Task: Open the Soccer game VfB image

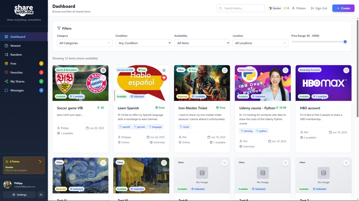Action: pos(80,83)
